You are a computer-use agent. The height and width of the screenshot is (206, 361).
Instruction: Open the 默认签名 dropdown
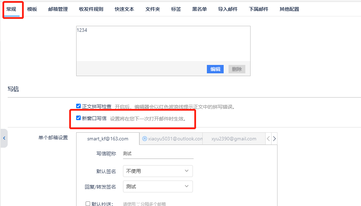click(158, 171)
